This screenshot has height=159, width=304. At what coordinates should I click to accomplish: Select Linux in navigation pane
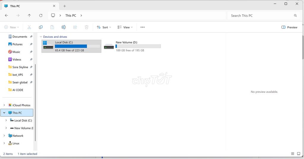(14, 143)
